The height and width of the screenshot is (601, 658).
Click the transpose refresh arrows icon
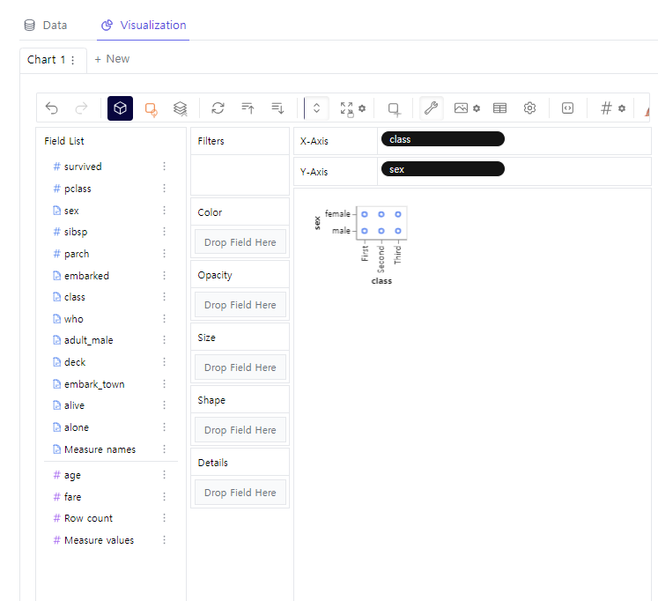(218, 108)
